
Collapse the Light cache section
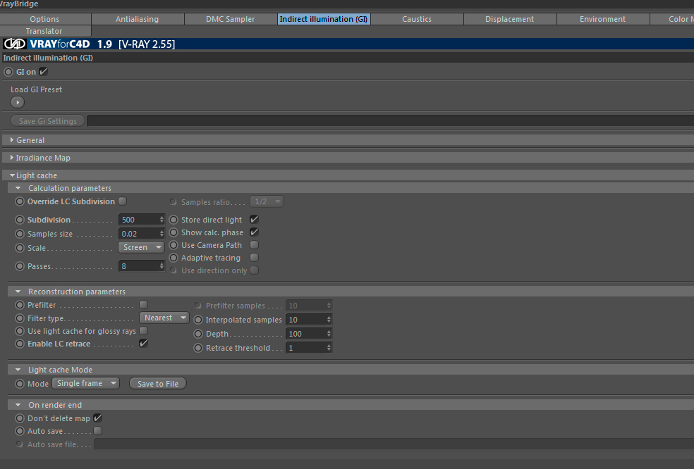point(12,175)
